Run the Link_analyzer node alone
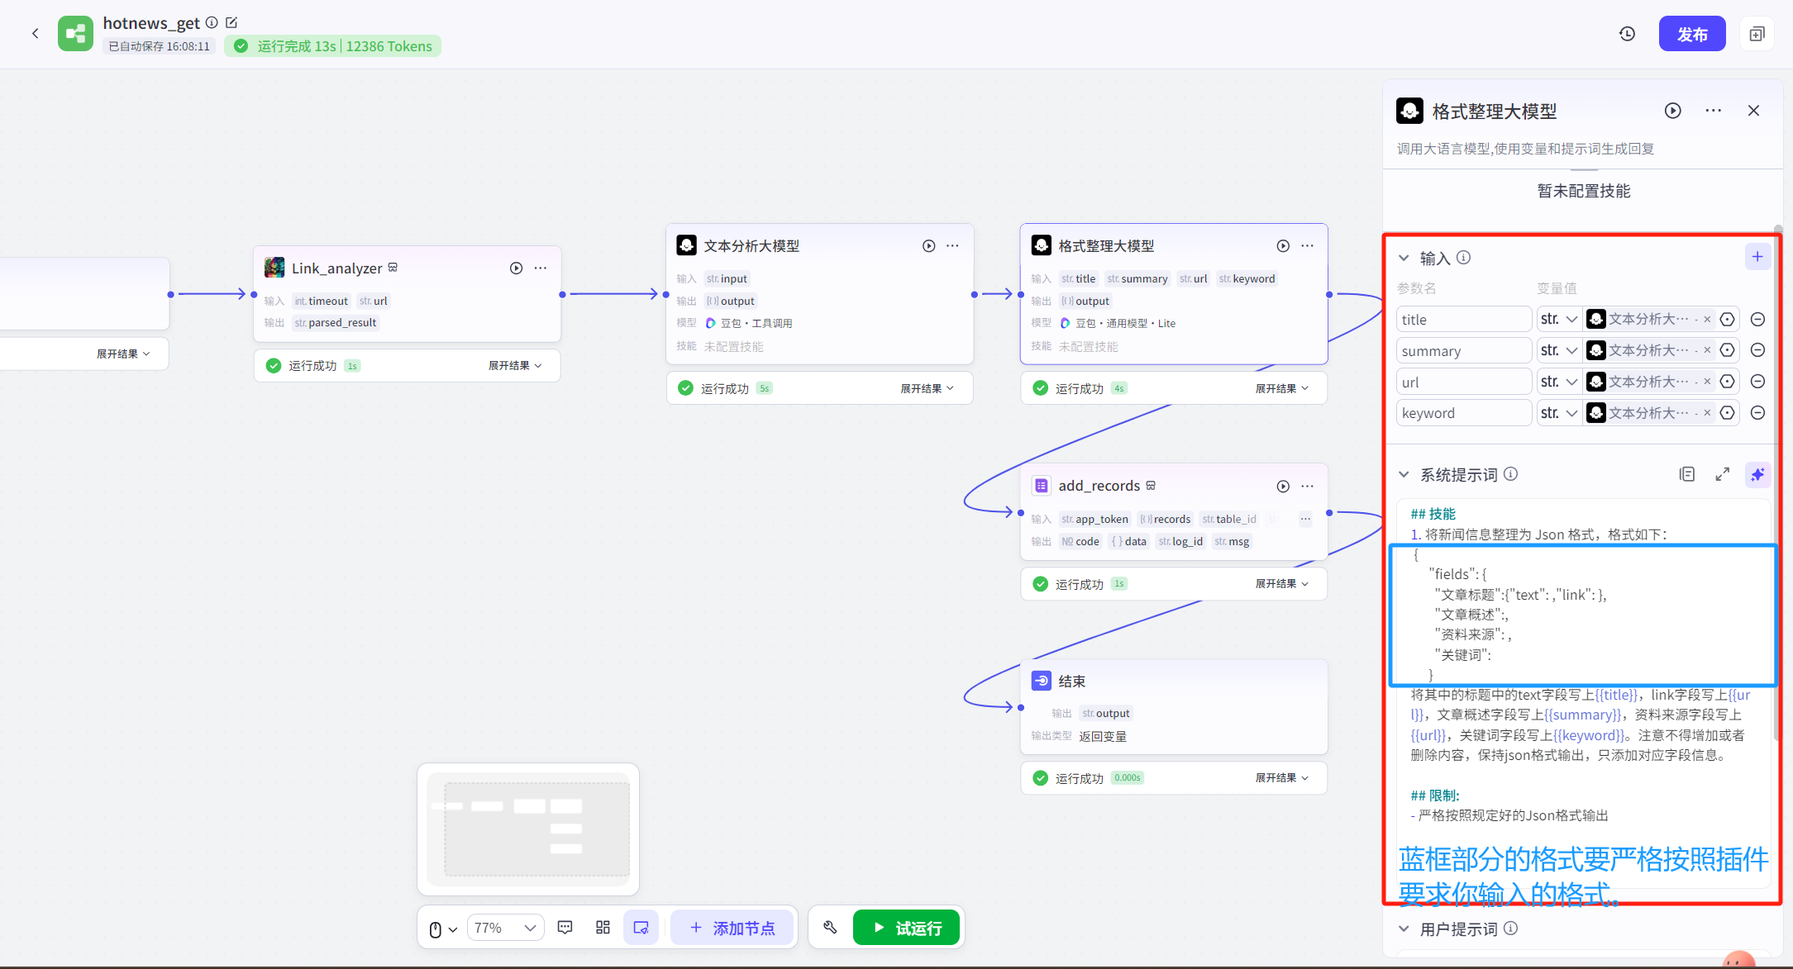Screen dimensions: 1793x969 516,268
